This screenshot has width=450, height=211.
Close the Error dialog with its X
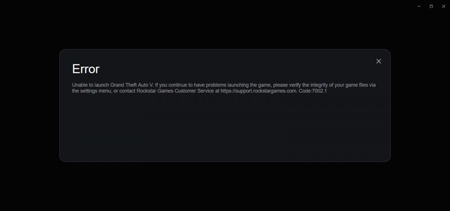pos(378,61)
